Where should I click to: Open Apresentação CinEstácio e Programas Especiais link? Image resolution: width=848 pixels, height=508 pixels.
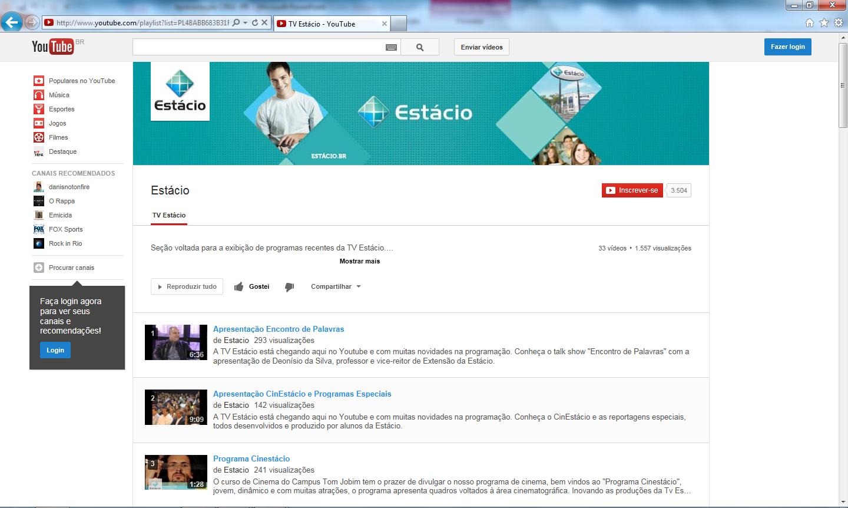click(302, 394)
